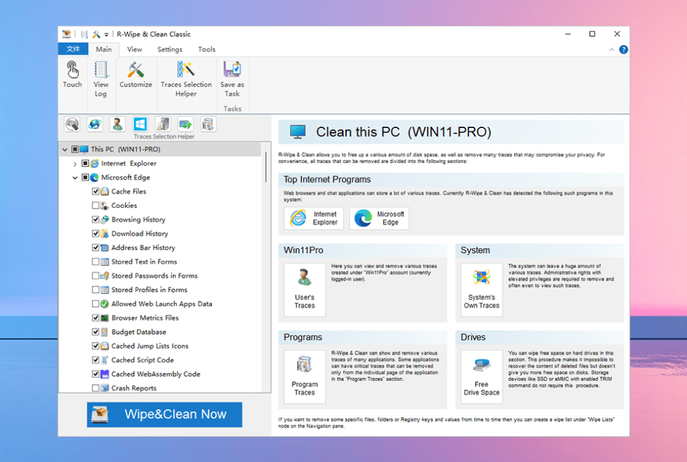Open the quick access toolbar dropdown arrow

107,35
